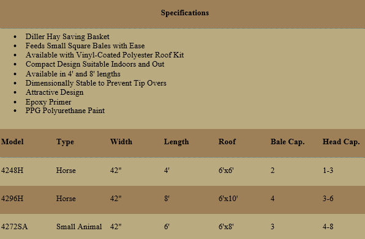This screenshot has height=239, width=365.
Task: Click the Bale Cap. column header
Action: 287,142
